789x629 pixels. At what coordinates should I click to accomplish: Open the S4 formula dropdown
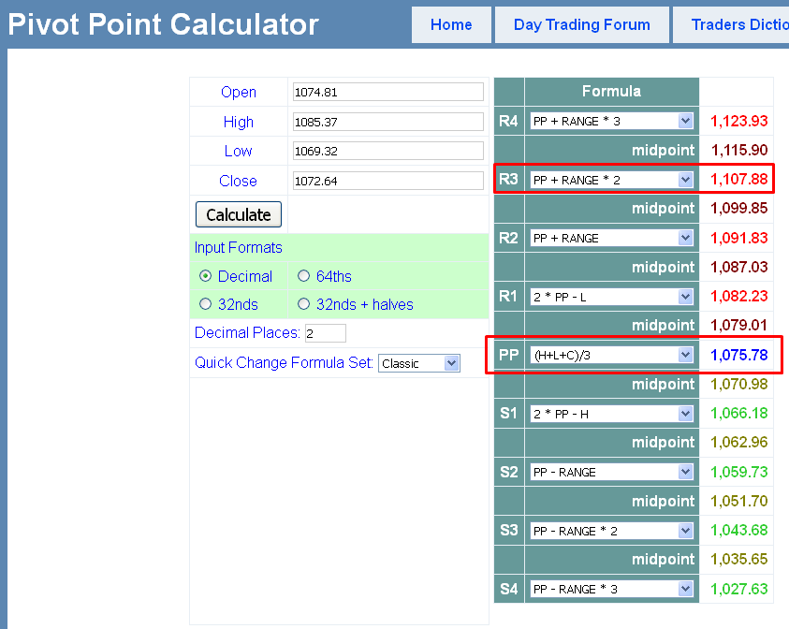611,589
